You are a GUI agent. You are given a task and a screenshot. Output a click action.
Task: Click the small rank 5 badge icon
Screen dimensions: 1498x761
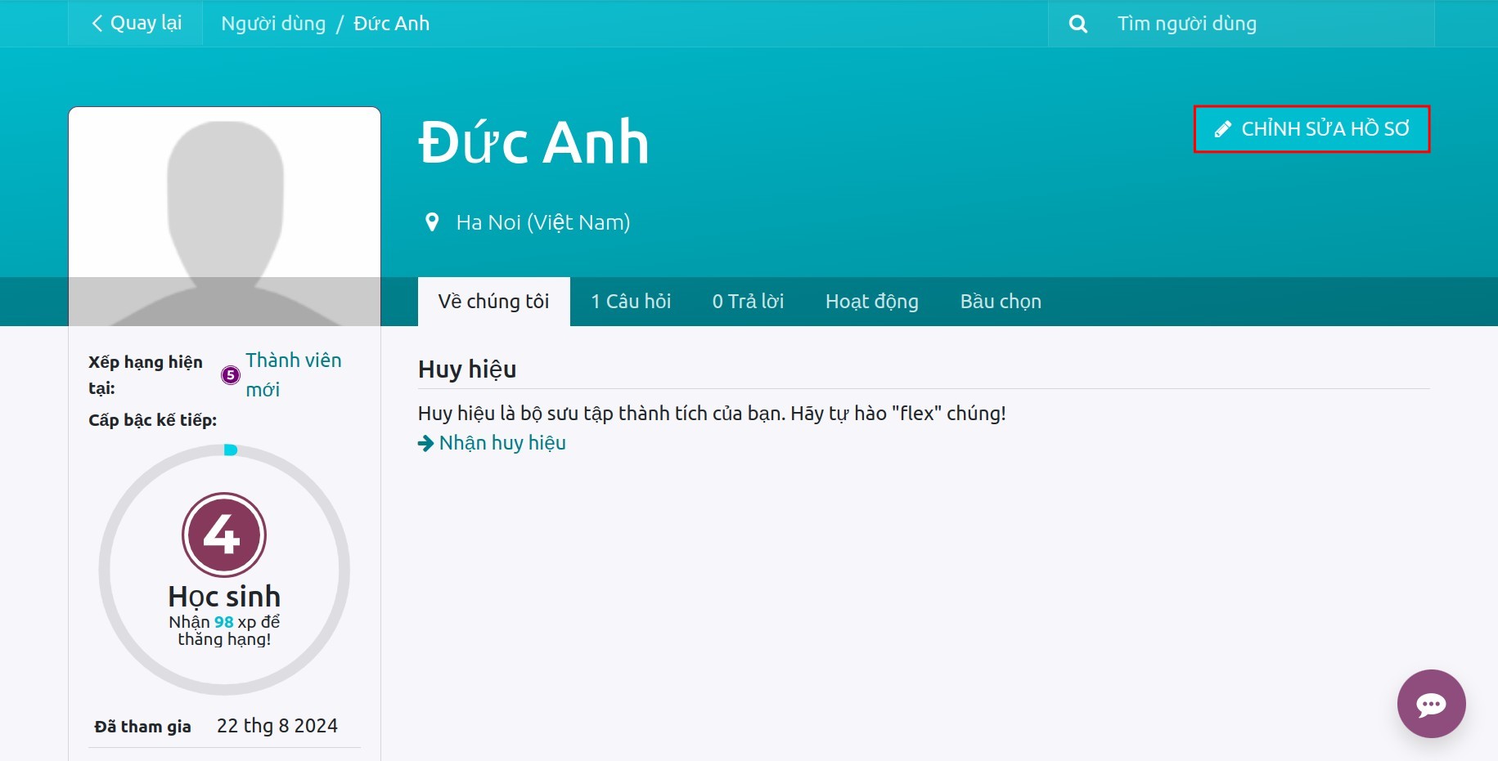231,375
